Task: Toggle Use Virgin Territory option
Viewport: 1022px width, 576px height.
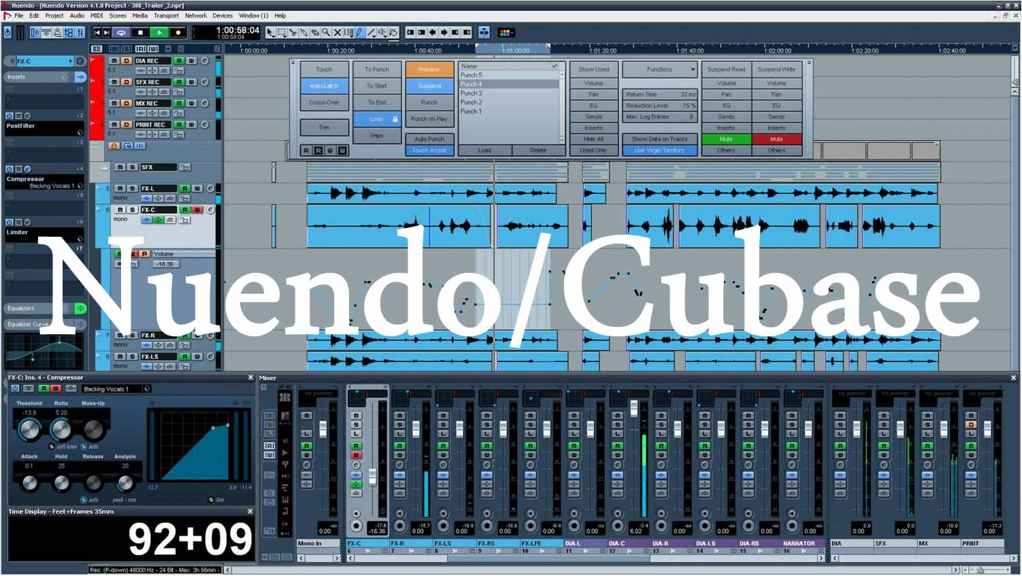Action: 659,150
